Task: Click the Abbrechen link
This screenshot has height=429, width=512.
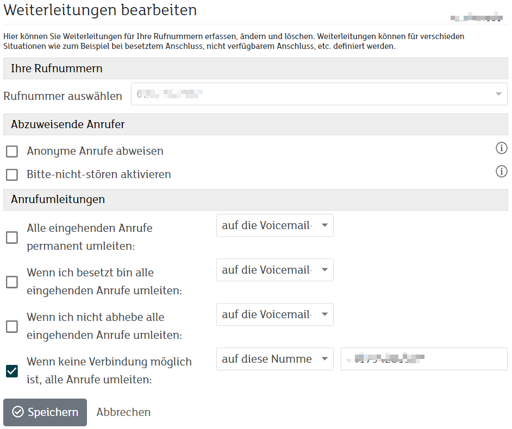Action: point(123,412)
